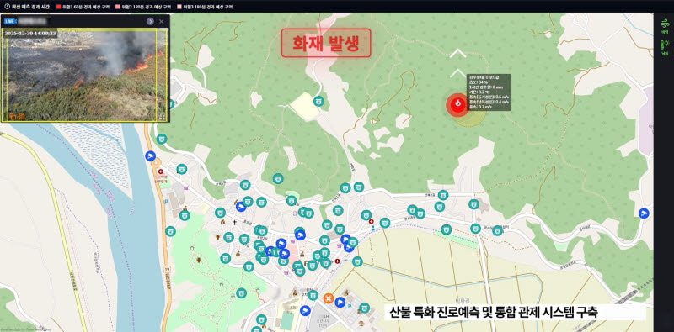This screenshot has width=674, height=332.
Task: Click the pink 위험2 120분 legend swatch
Action: 118,7
